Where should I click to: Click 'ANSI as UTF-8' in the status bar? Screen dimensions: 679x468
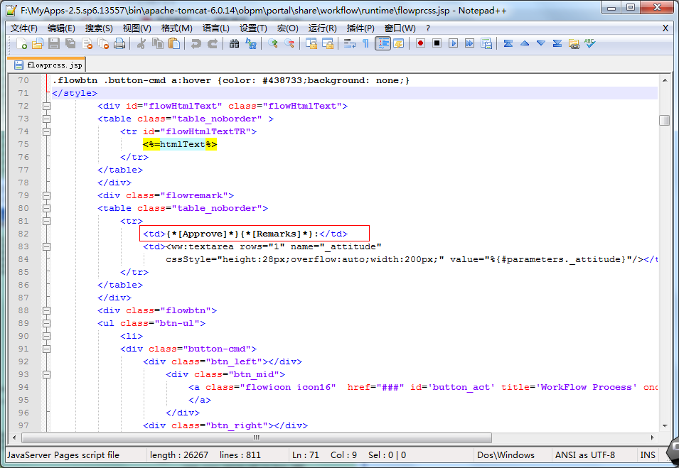pyautogui.click(x=584, y=455)
